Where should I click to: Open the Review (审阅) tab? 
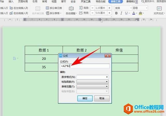tap(44, 2)
